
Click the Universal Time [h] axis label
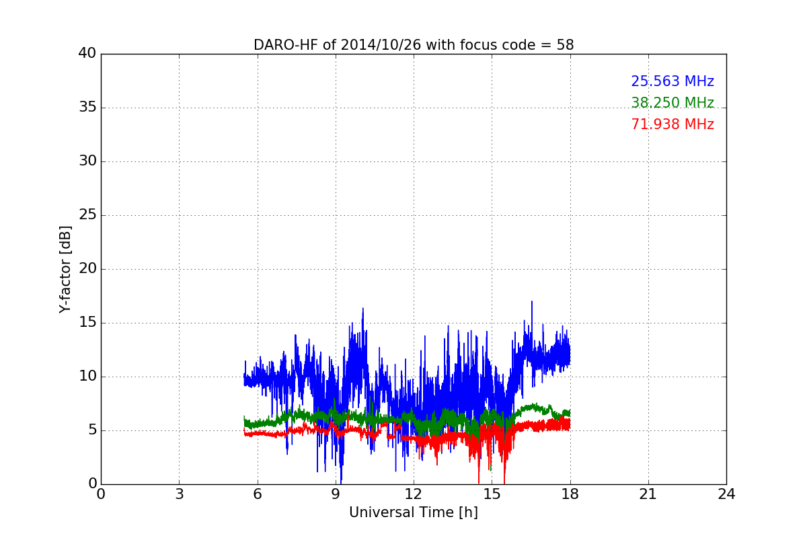click(414, 512)
